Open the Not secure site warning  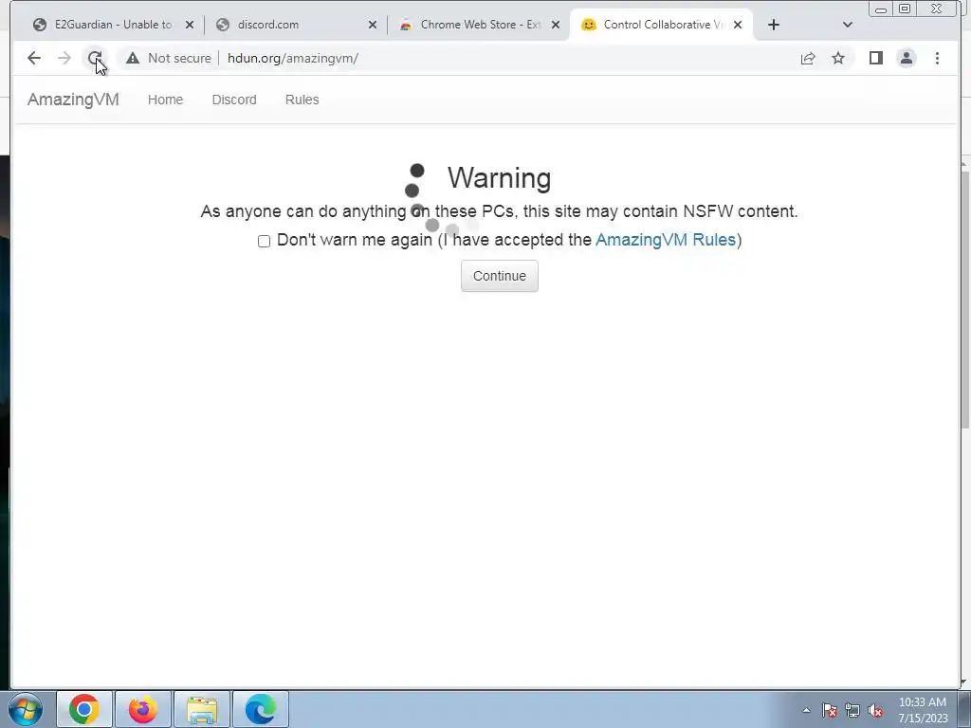tap(169, 58)
